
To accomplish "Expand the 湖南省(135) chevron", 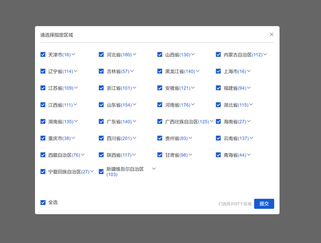I will pyautogui.click(x=76, y=121).
